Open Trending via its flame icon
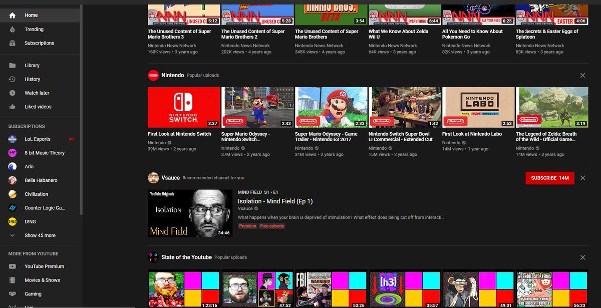This screenshot has height=308, width=601. 13,30
